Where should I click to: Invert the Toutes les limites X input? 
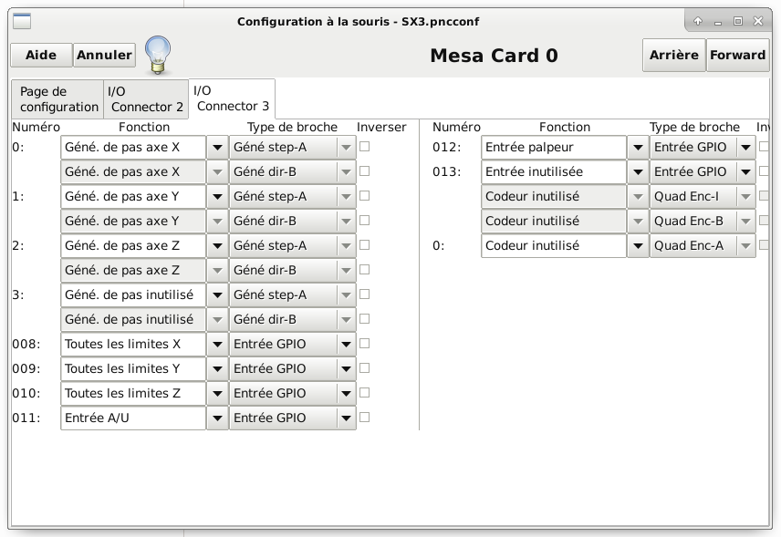click(365, 344)
